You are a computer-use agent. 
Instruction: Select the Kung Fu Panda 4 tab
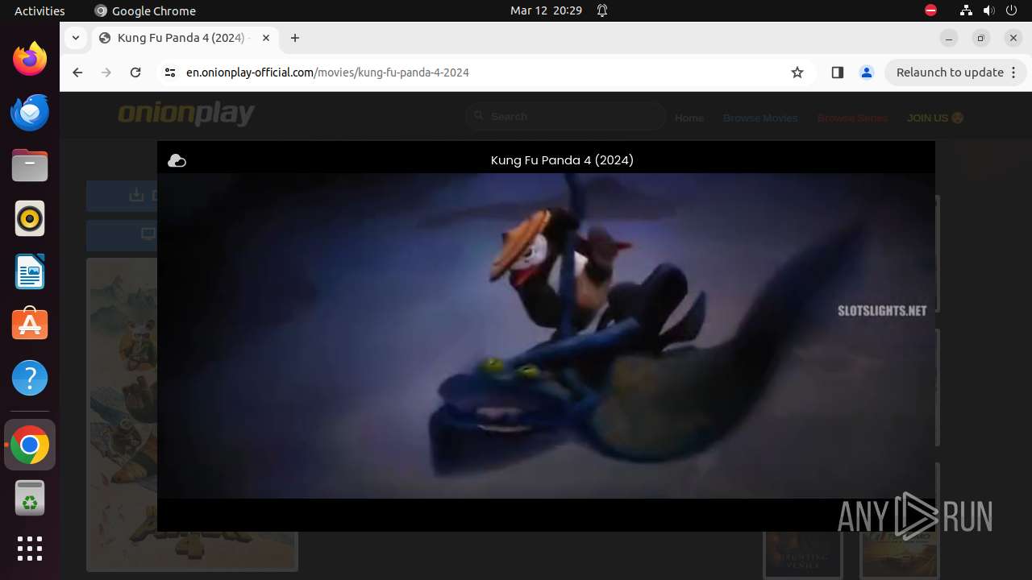tap(184, 38)
